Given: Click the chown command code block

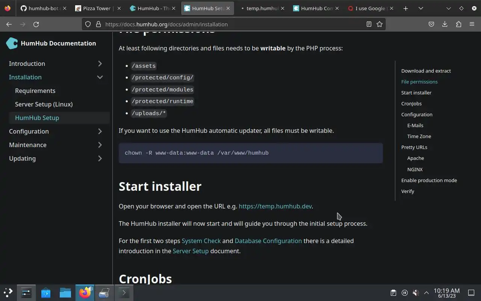Looking at the screenshot, I should pos(251,153).
